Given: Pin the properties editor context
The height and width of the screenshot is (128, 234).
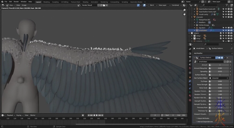Looking at the screenshot, I should (231, 48).
